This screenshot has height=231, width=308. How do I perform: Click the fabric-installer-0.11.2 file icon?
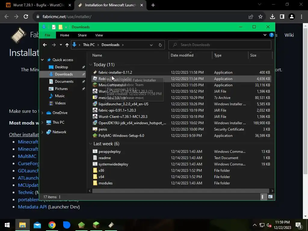(x=95, y=72)
